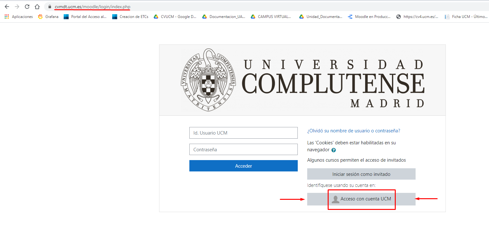Open Creacion de ETCs bookmark
The width and height of the screenshot is (489, 231).
pos(130,17)
